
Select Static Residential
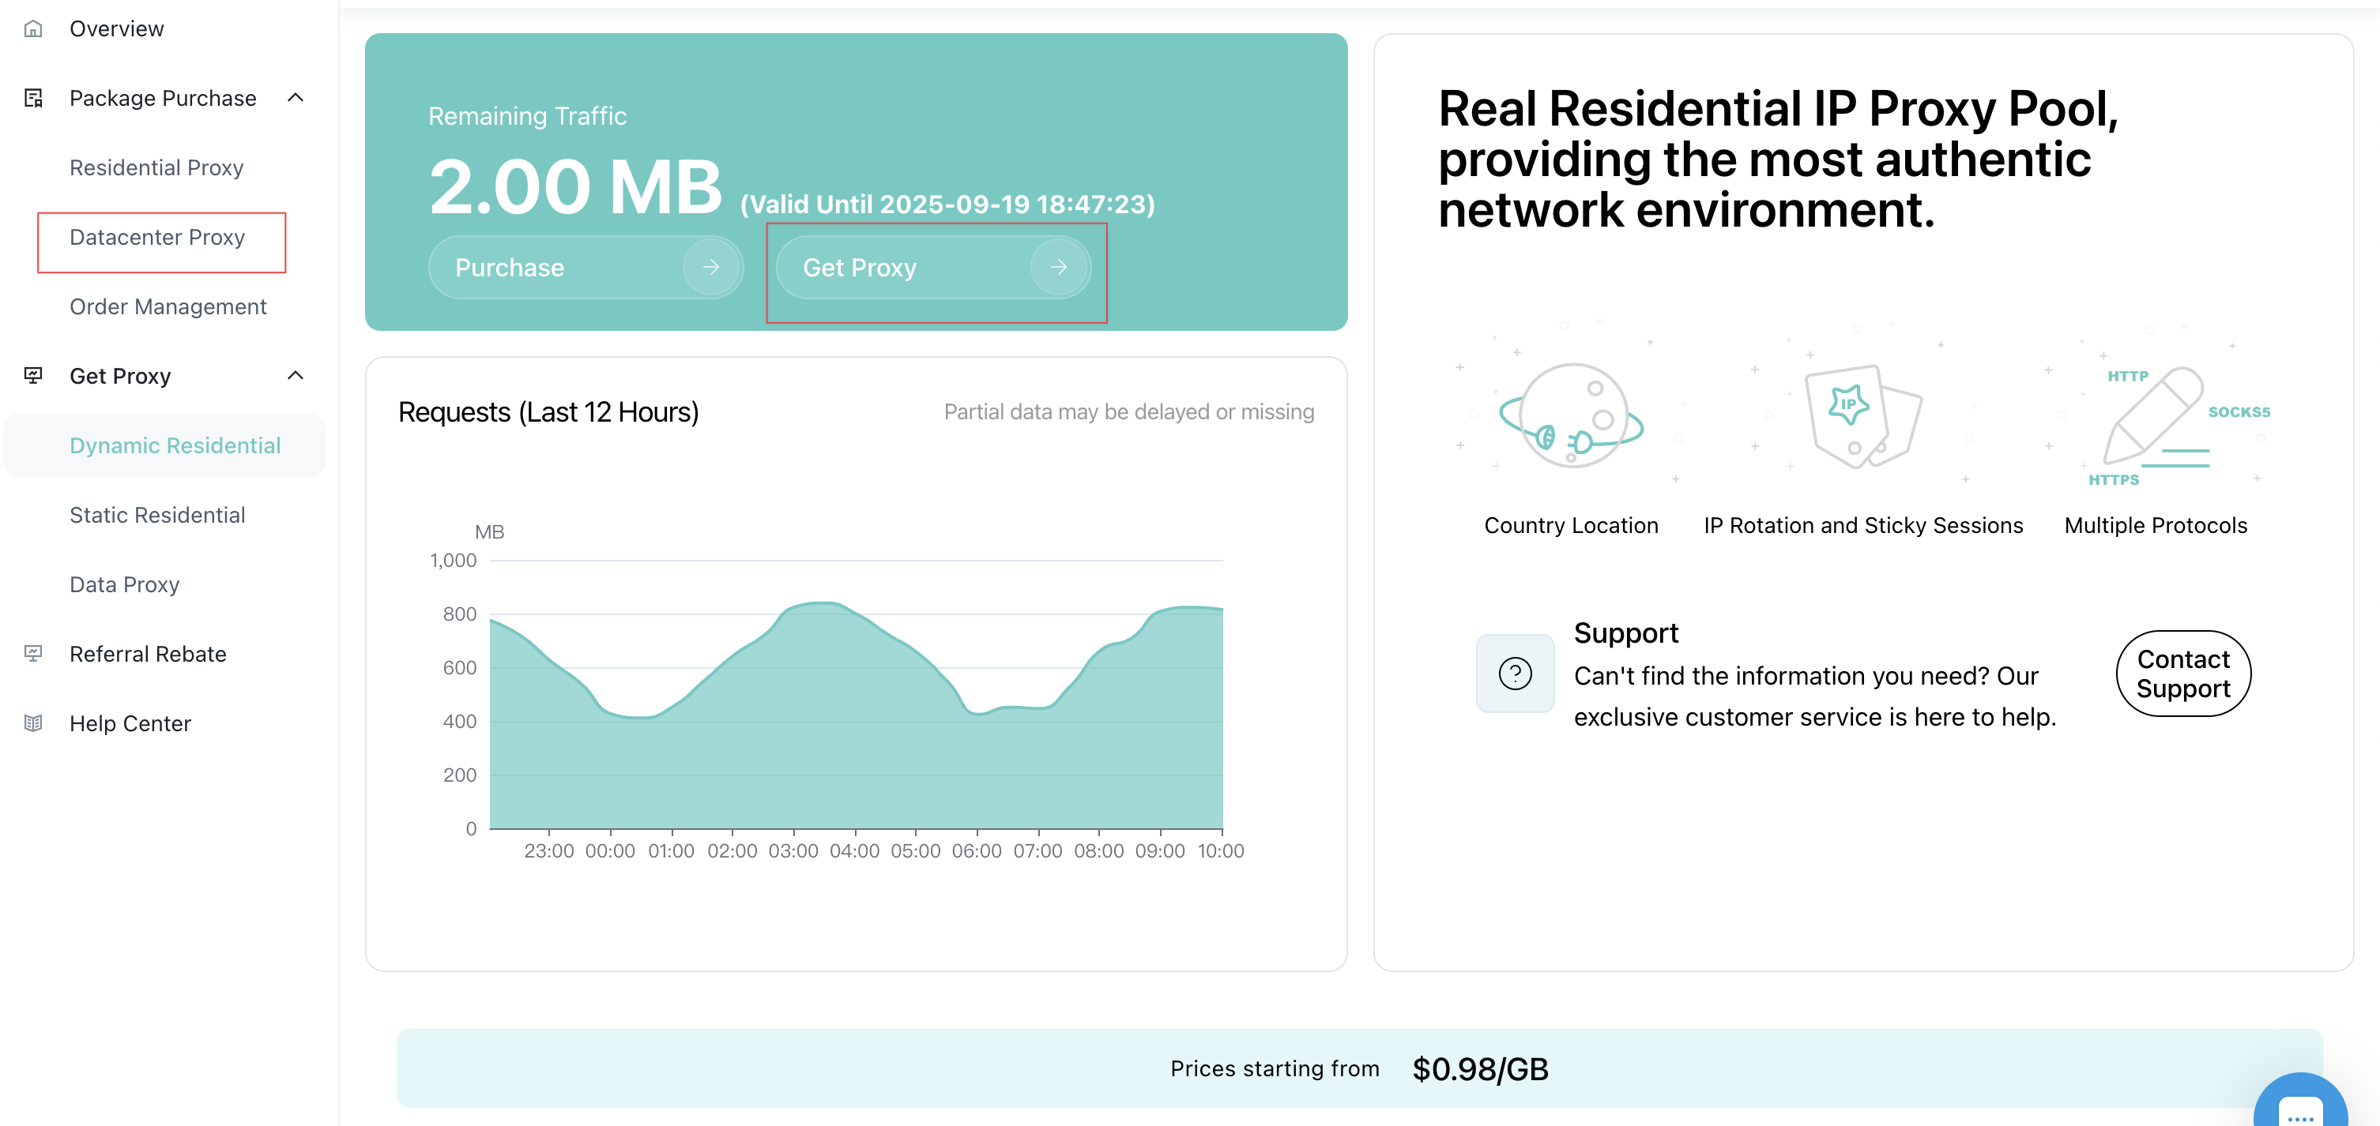157,515
